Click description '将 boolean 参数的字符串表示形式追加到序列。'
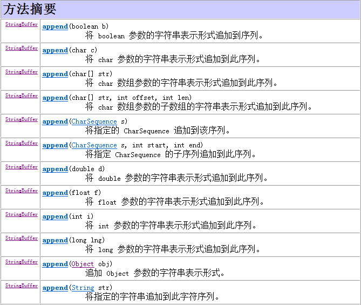This screenshot has height=305, width=361. [174, 36]
